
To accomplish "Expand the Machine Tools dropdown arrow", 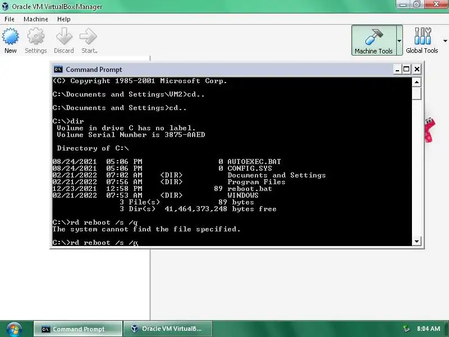I will click(x=400, y=40).
